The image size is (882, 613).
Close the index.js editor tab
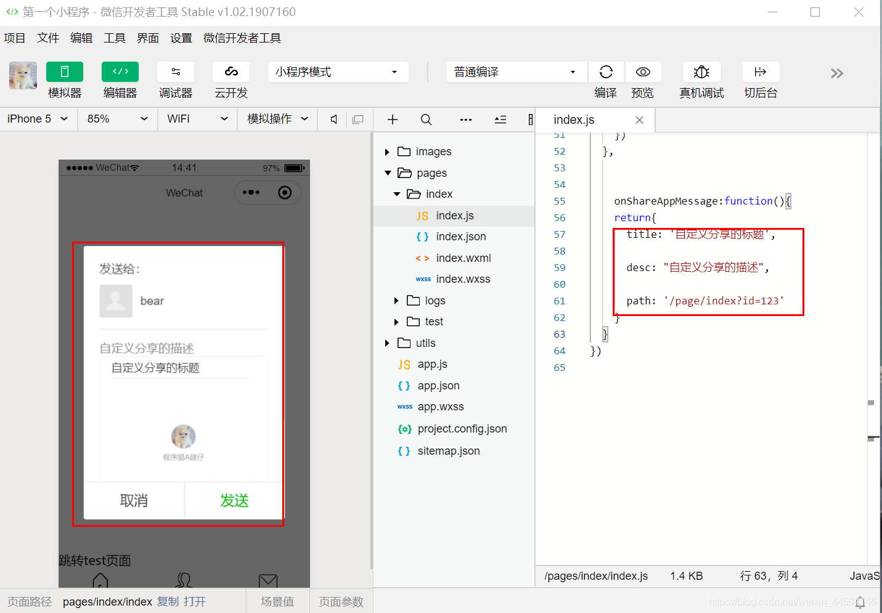[639, 120]
